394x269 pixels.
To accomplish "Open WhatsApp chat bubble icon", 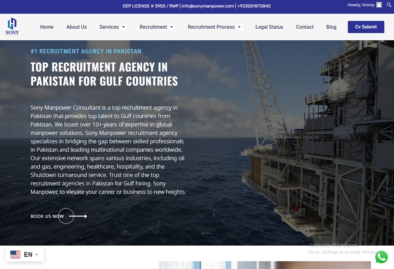I will tap(382, 257).
